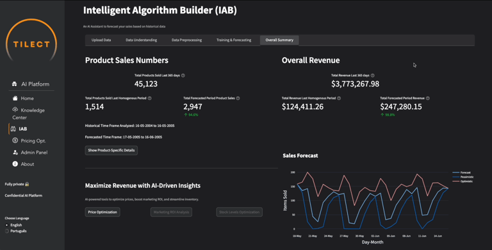This screenshot has width=492, height=250.
Task: Toggle the Optimistic series in chart legend
Action: (x=463, y=181)
